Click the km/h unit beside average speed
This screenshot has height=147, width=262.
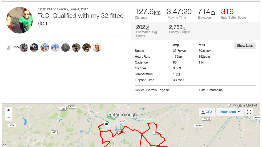coord(182,51)
